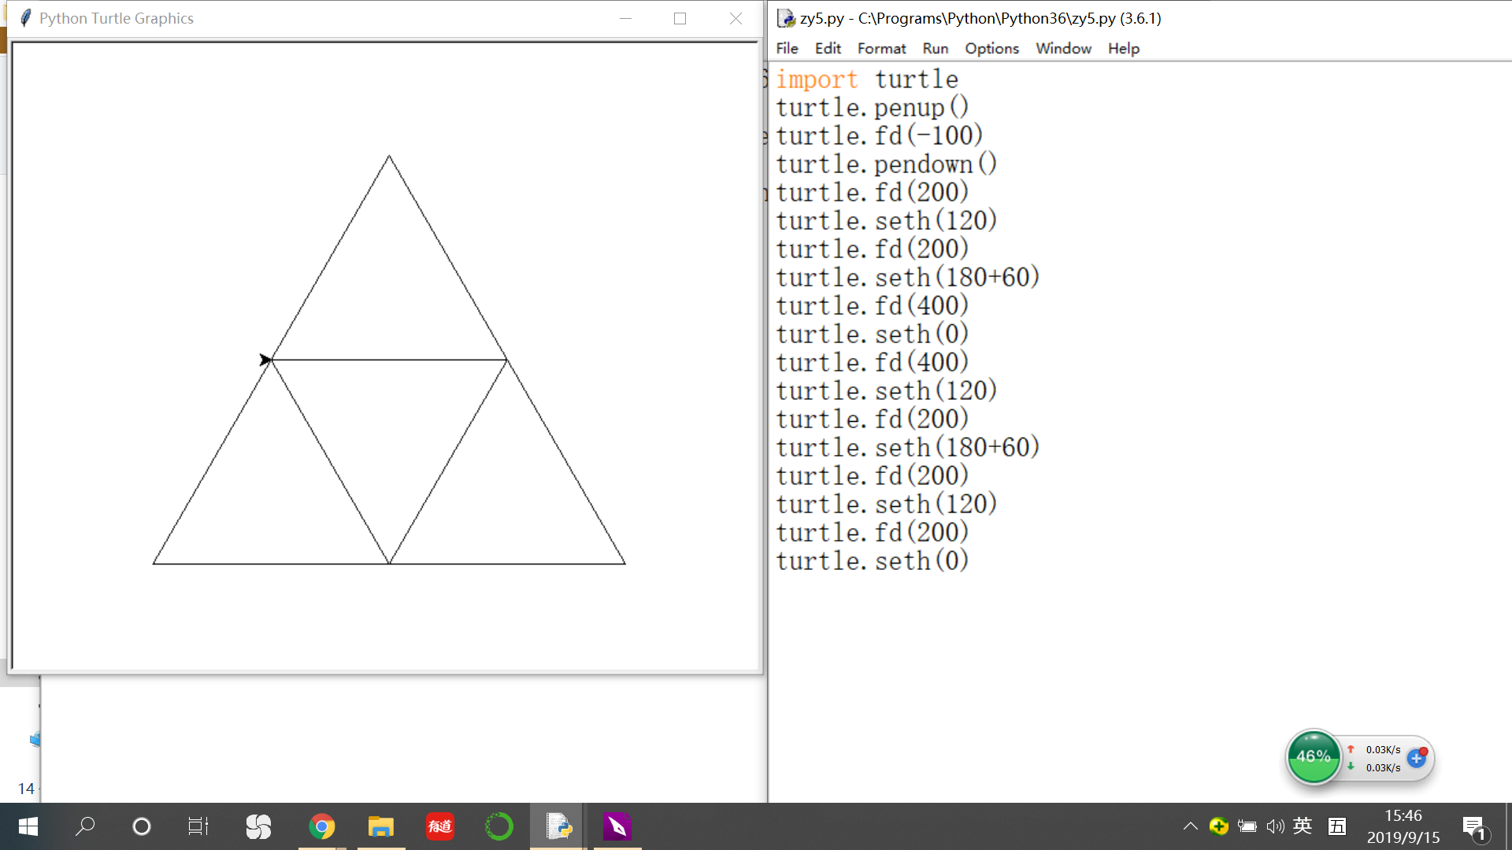Toggle the 五 IME mode indicator
Viewport: 1512px width, 850px height.
1337,826
